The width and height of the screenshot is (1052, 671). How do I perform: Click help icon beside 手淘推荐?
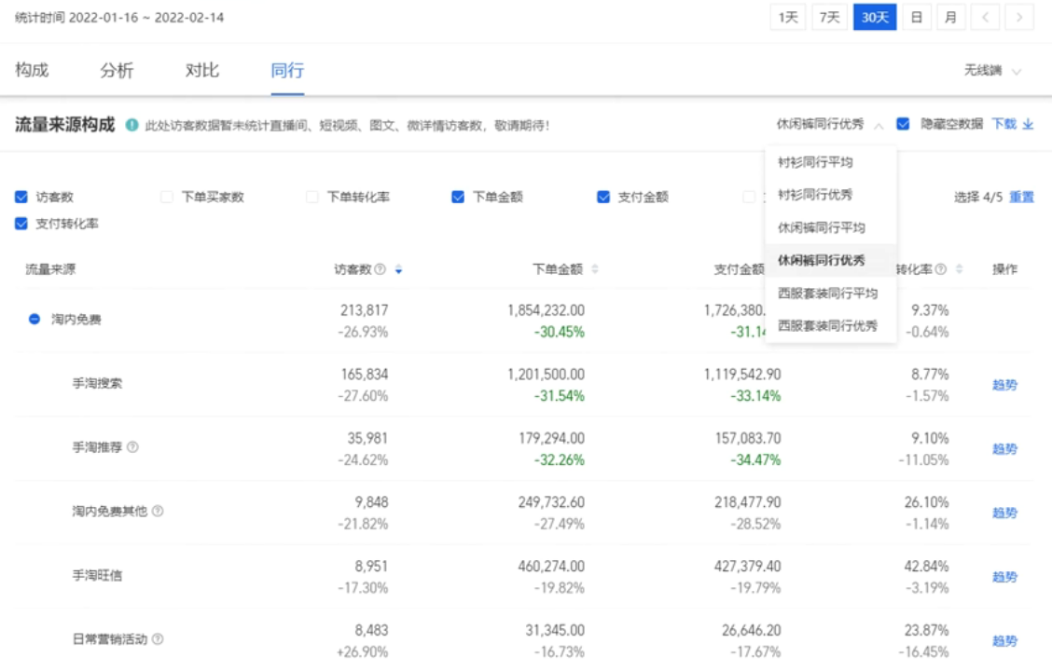[x=132, y=447]
